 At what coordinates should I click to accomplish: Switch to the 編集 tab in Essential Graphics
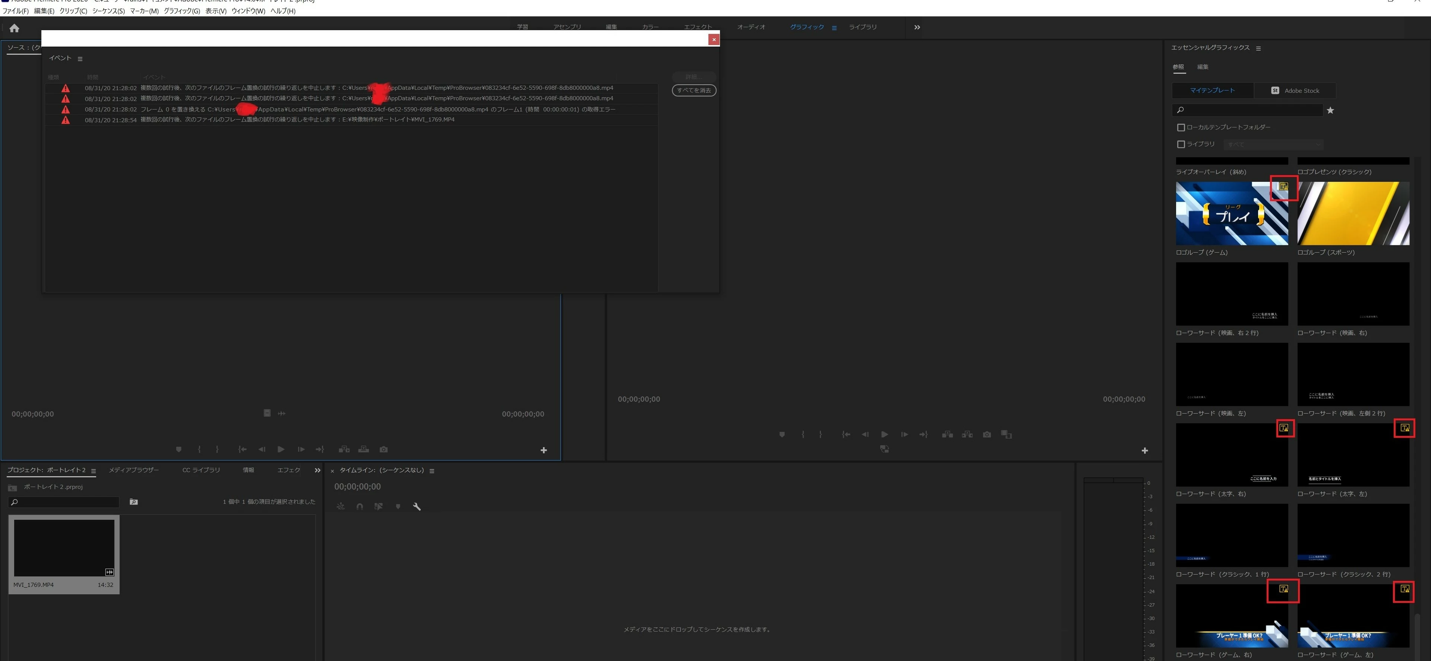tap(1202, 67)
